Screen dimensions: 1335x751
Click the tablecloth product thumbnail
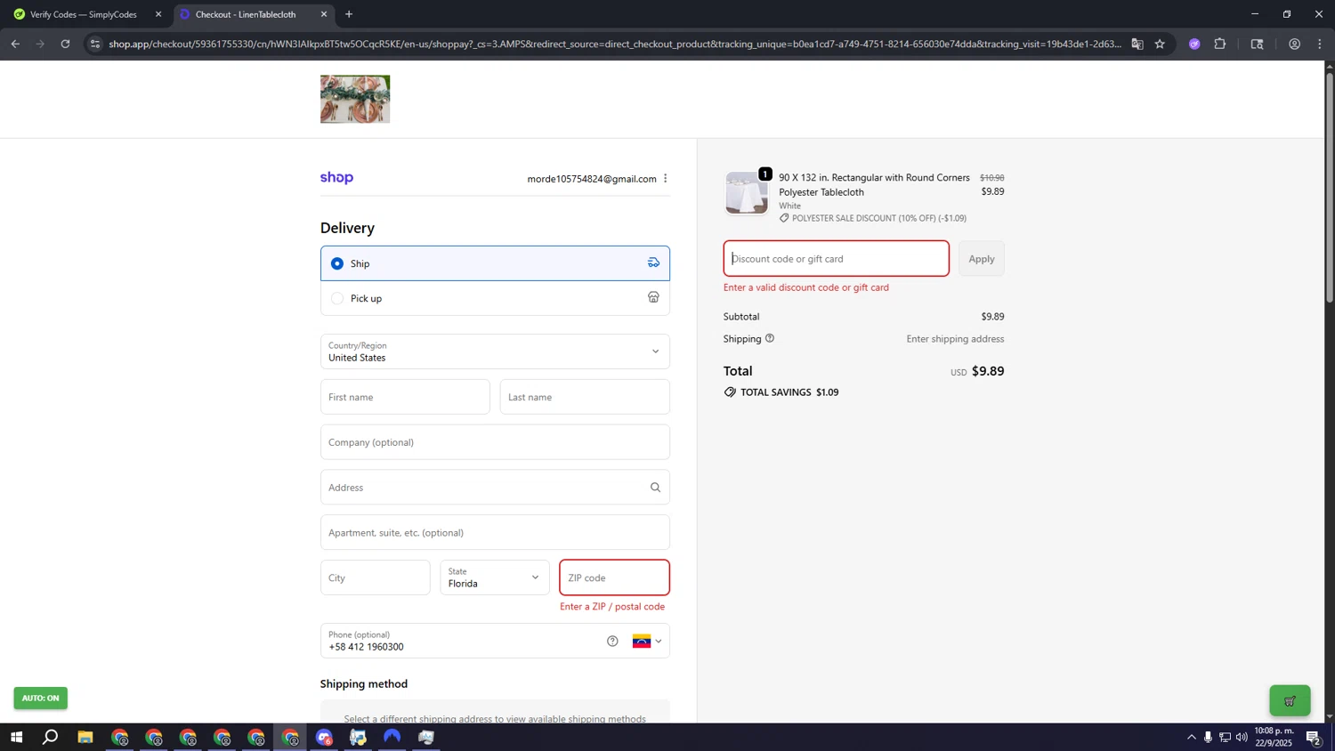(746, 192)
